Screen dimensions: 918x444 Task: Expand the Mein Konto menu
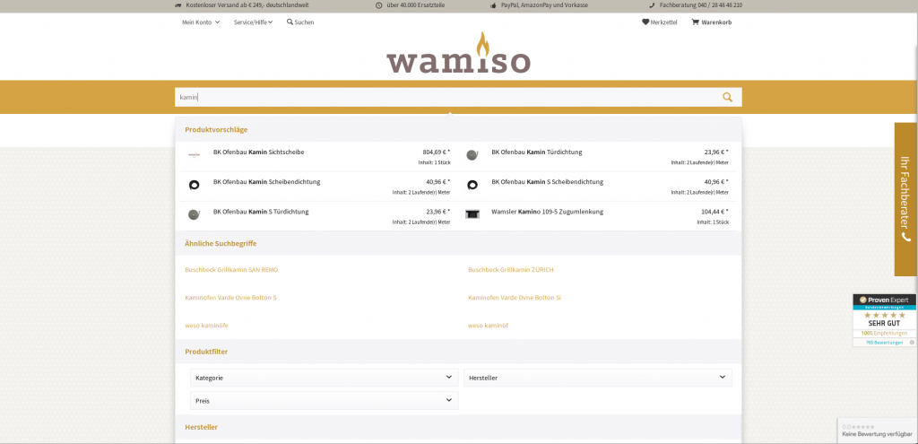(x=201, y=22)
